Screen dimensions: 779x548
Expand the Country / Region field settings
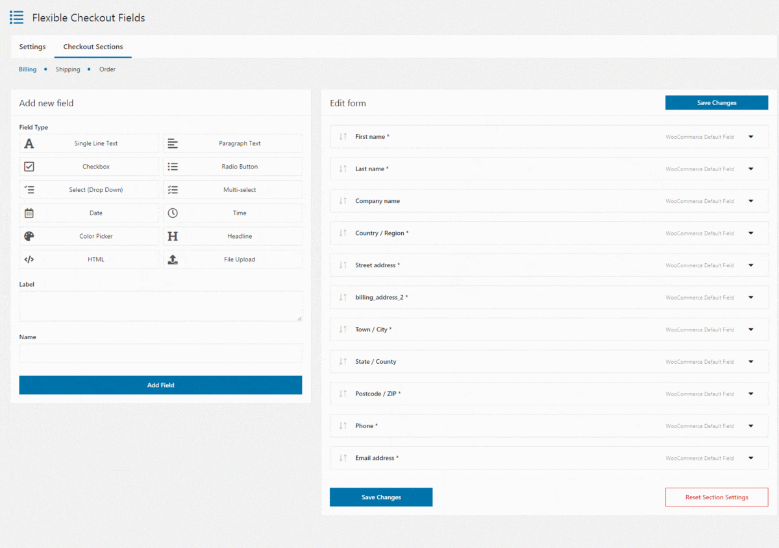coord(751,233)
